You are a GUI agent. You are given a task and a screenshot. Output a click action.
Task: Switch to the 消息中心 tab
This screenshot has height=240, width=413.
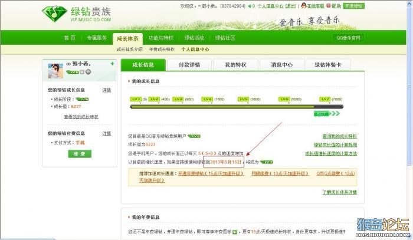282,65
